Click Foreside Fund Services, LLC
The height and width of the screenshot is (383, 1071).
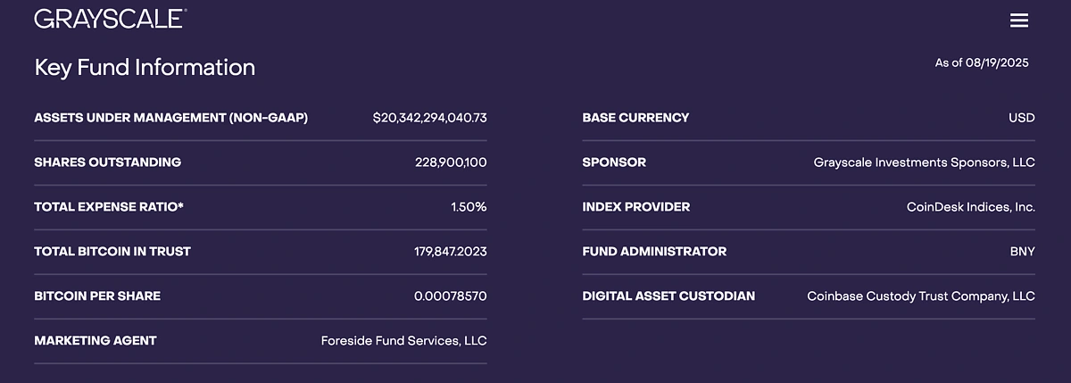(403, 341)
